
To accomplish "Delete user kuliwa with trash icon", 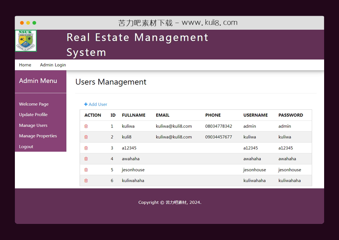I will coord(86,126).
